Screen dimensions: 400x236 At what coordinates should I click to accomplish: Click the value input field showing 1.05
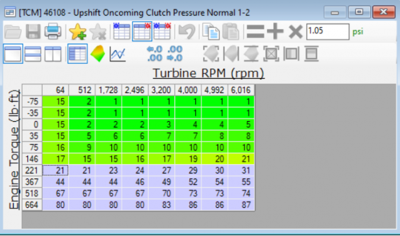click(x=327, y=31)
